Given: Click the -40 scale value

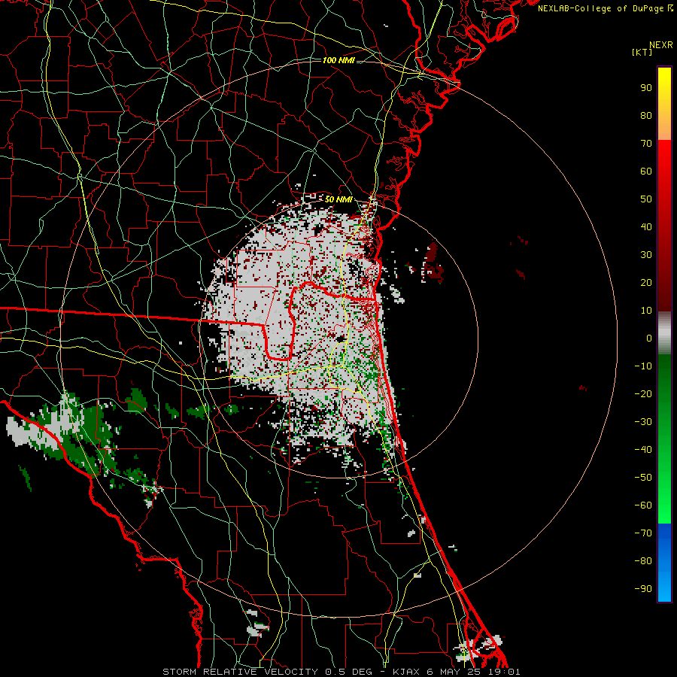Looking at the screenshot, I should 643,450.
